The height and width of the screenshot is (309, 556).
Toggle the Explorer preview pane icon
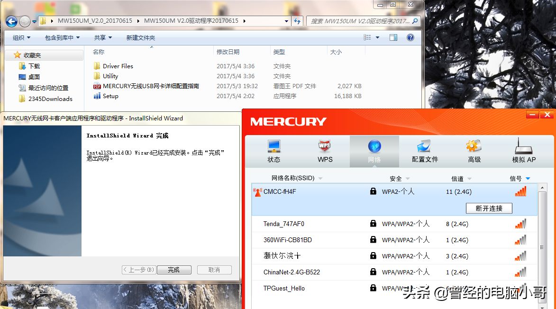coord(393,37)
